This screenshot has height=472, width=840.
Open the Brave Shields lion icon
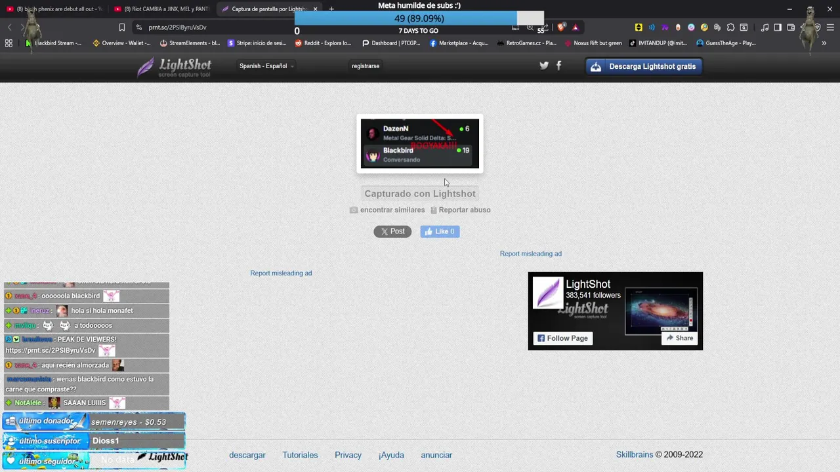561,28
